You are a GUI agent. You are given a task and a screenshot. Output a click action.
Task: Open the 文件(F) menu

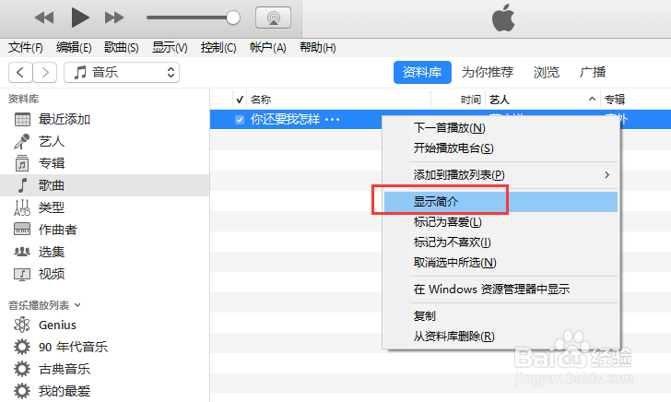click(25, 48)
